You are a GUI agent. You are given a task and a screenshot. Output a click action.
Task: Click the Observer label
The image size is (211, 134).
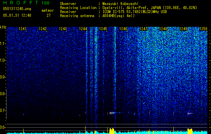pyautogui.click(x=68, y=4)
